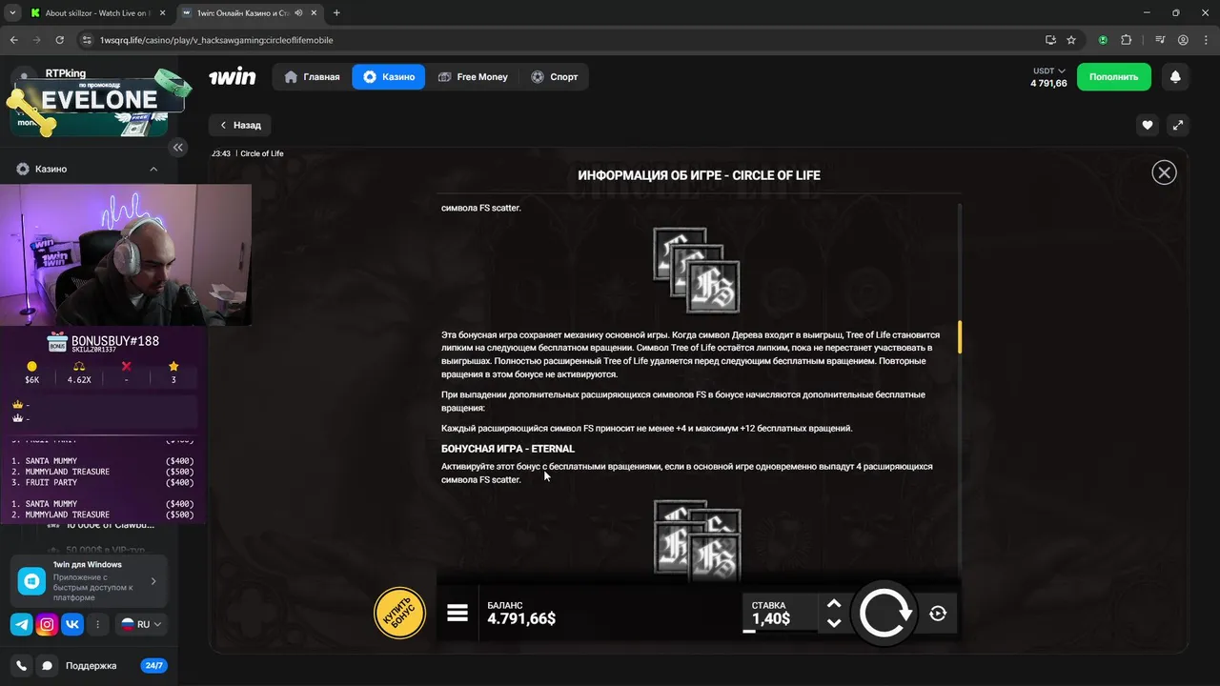Viewport: 1220px width, 686px height.
Task: Collapse the left sidebar chevrons
Action: (178, 147)
